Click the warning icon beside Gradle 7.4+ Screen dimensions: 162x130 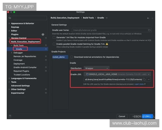tap(107, 44)
